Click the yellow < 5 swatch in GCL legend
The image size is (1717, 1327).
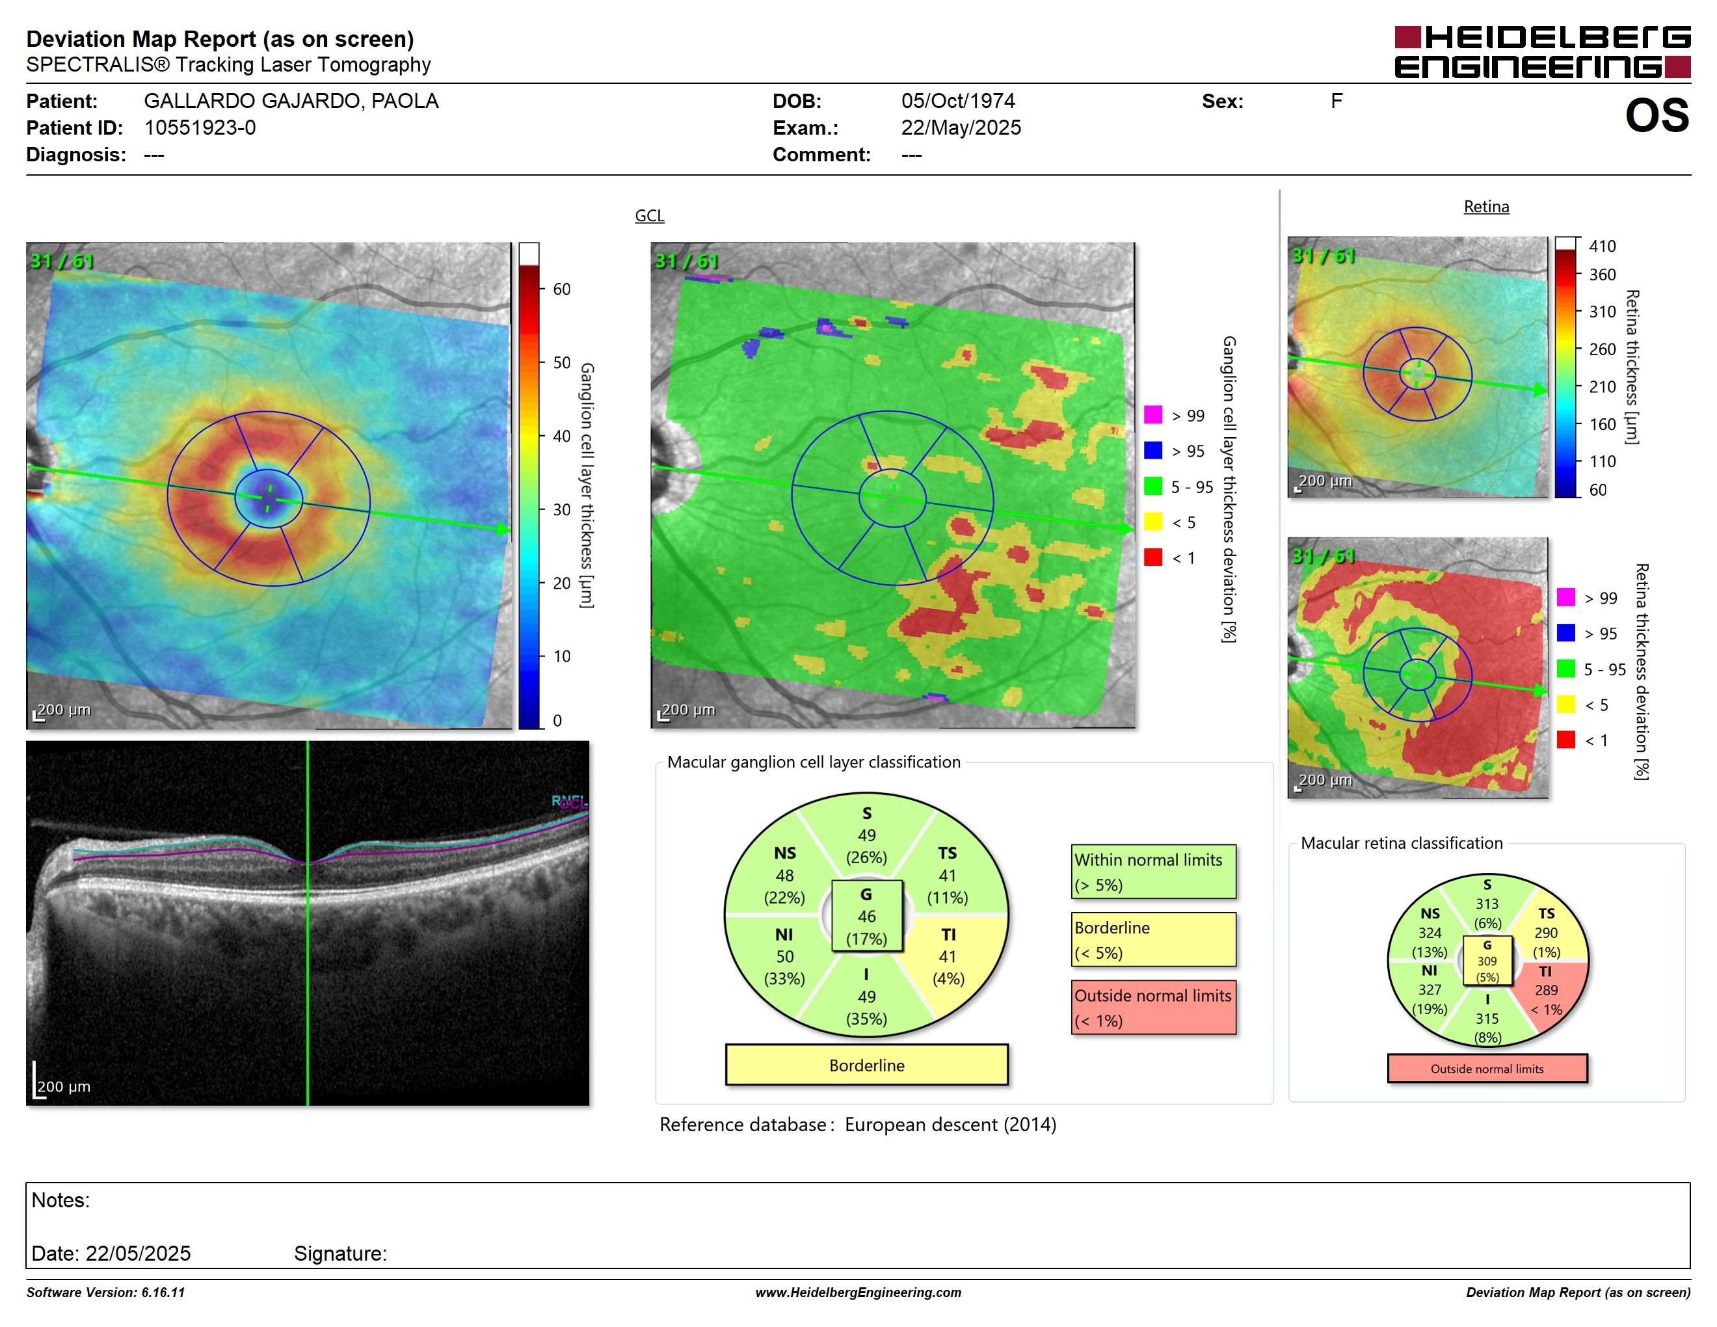click(x=1152, y=521)
